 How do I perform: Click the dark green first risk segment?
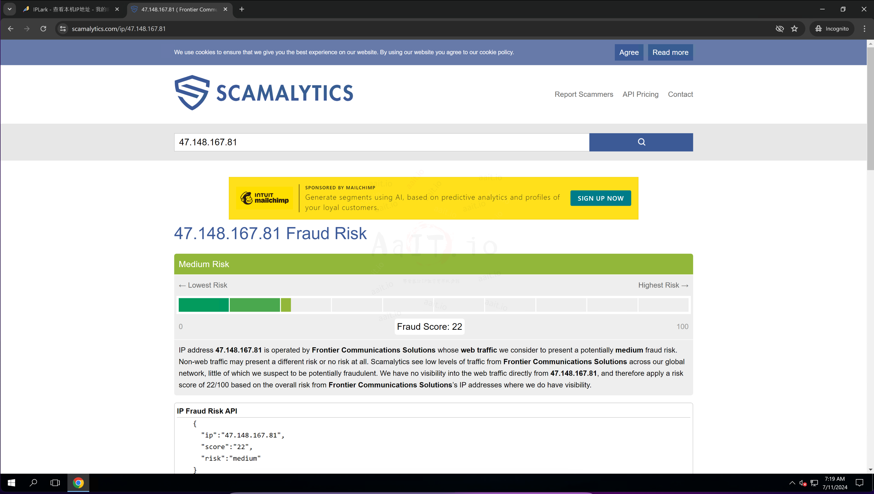click(203, 305)
